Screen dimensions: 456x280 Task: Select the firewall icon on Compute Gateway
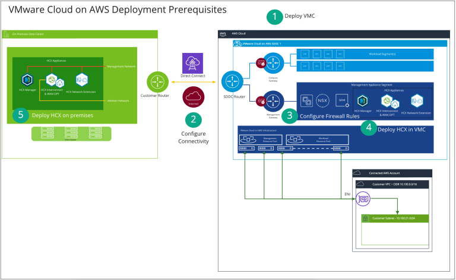coord(261,63)
